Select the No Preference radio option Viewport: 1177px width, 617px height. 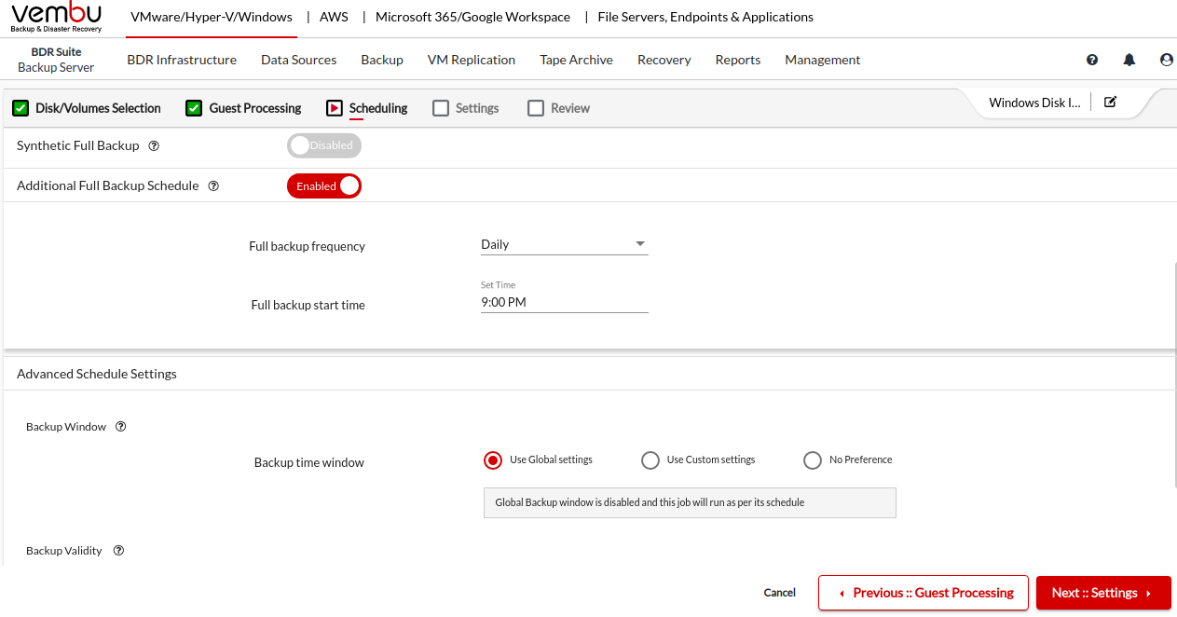point(813,460)
